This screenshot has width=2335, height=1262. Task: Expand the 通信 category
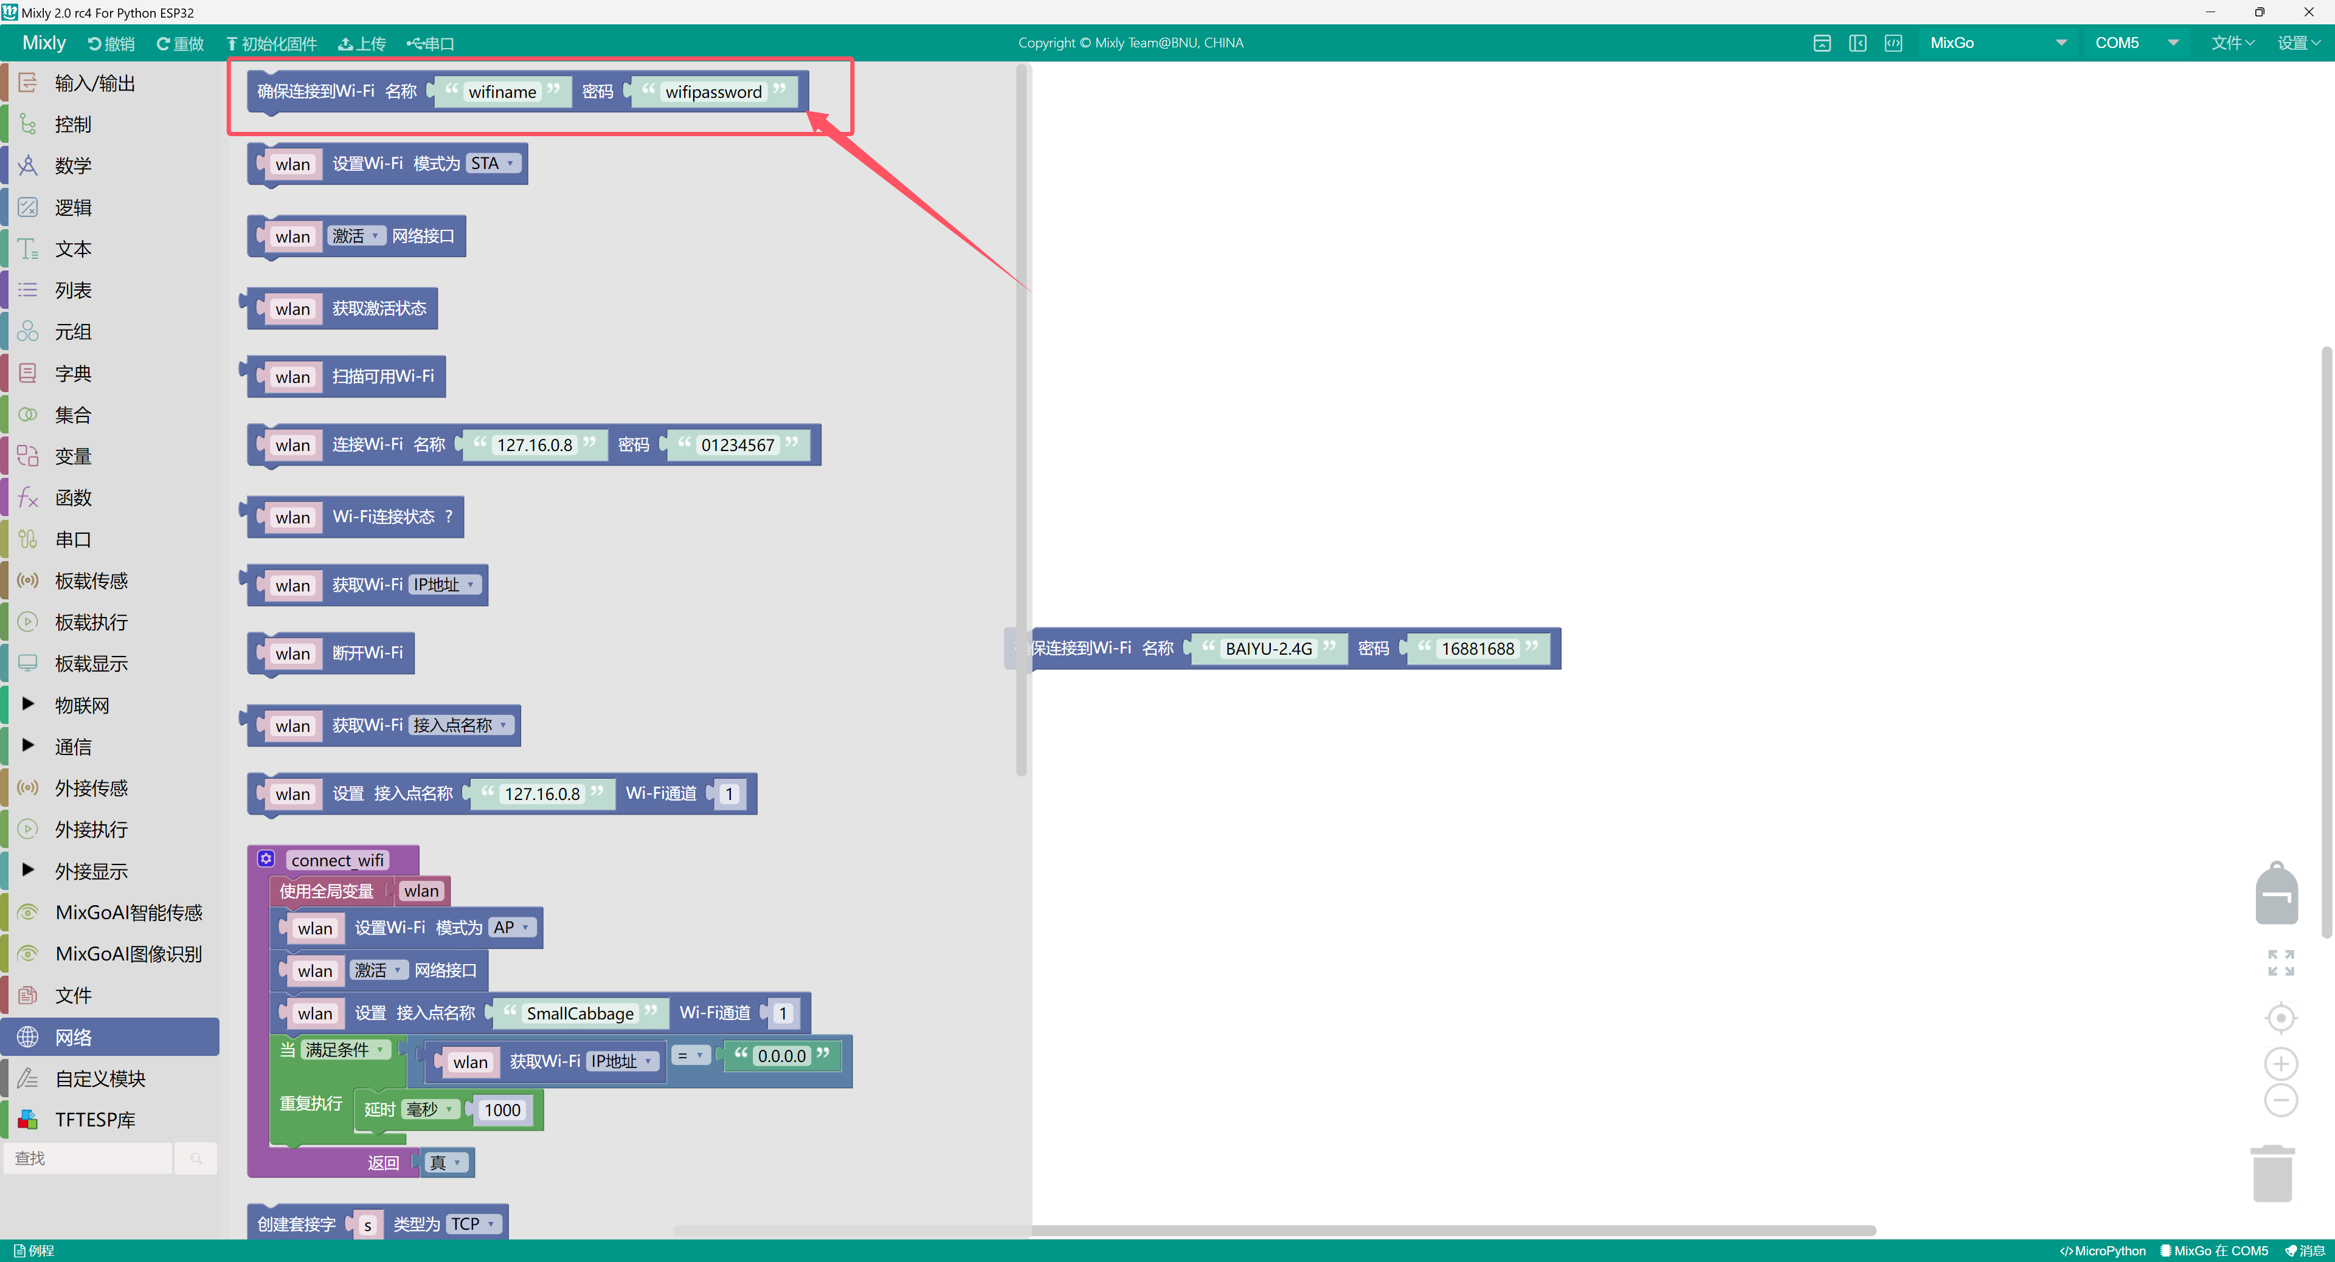click(109, 747)
